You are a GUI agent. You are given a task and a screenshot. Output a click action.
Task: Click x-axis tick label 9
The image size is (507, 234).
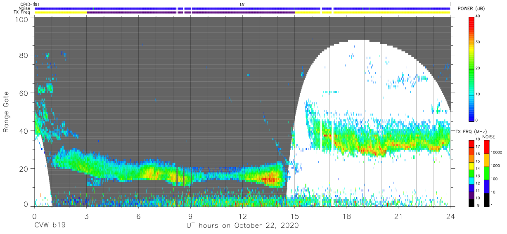190,216
